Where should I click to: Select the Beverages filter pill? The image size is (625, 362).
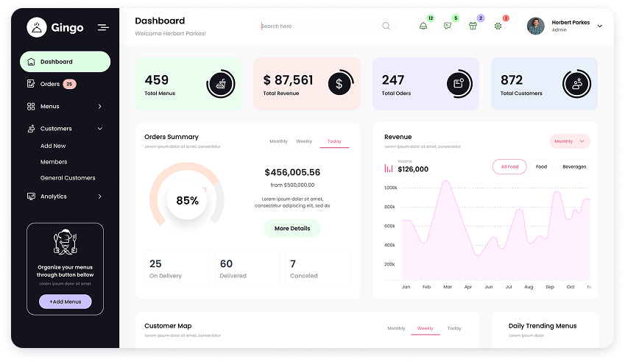click(x=574, y=167)
